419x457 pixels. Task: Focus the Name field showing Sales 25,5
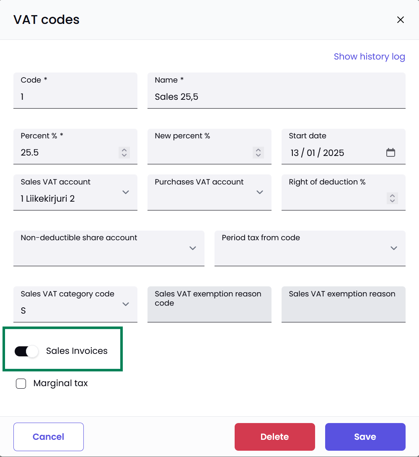pos(277,97)
